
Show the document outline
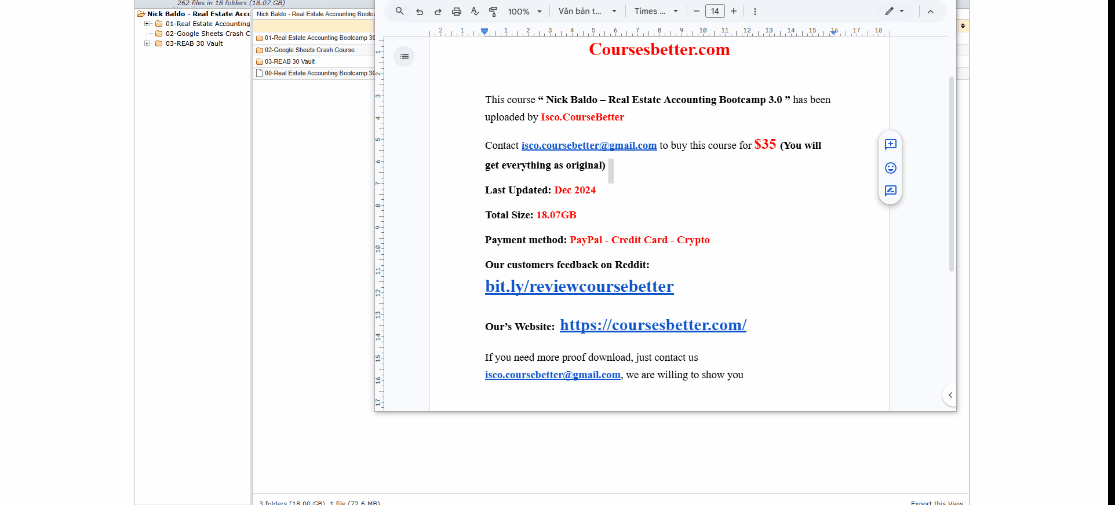point(404,56)
